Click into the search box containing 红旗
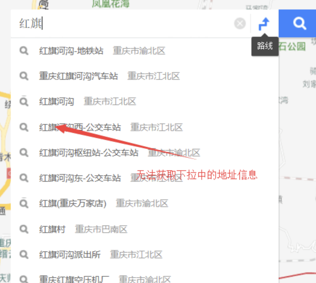 (127, 24)
